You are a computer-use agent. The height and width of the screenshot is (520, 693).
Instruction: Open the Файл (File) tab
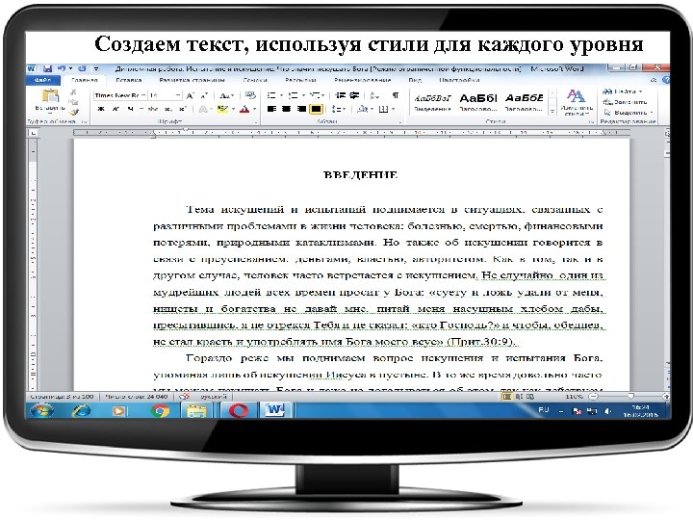(43, 80)
